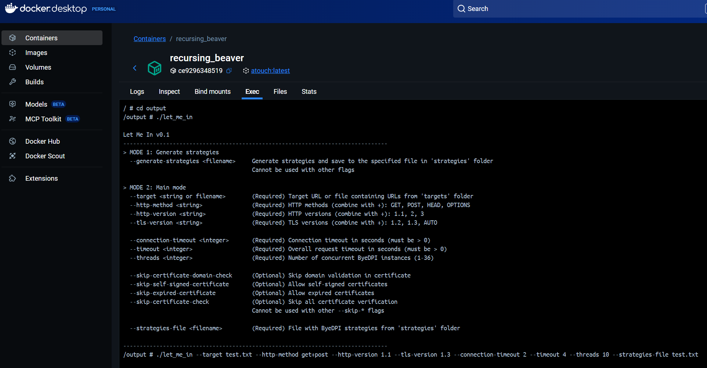The image size is (707, 368).
Task: Click the Containers breadcrumb link
Action: click(149, 38)
